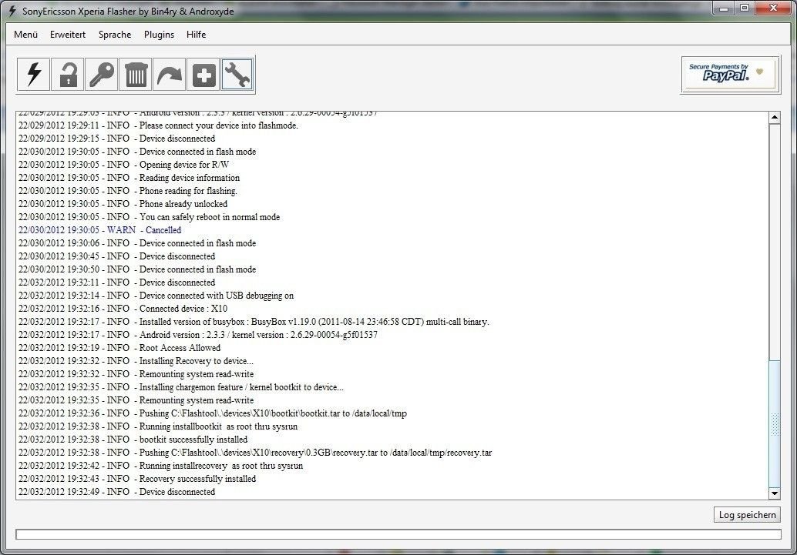Click the key unlock icon
Image resolution: width=797 pixels, height=555 pixels.
click(x=102, y=75)
